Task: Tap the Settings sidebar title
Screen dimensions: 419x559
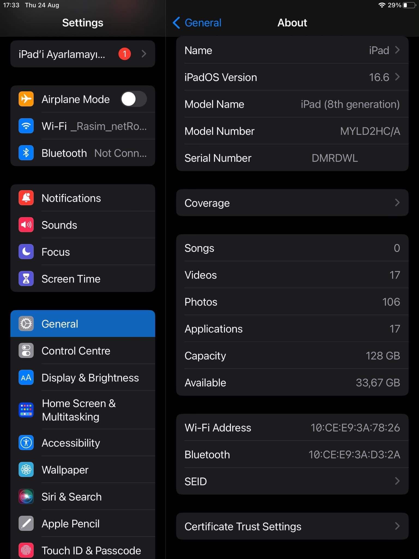Action: click(83, 23)
